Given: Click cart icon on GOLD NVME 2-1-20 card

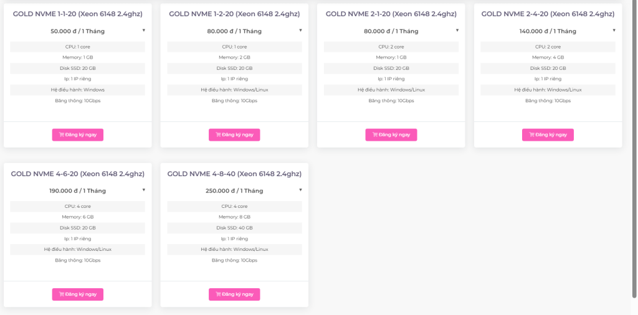Looking at the screenshot, I should tap(375, 134).
